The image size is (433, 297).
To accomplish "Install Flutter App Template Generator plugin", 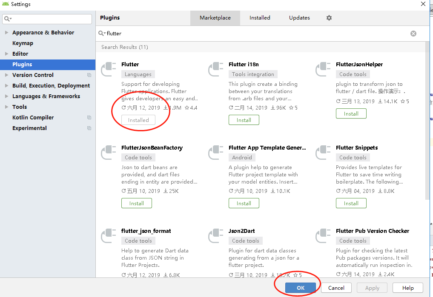I will point(244,204).
